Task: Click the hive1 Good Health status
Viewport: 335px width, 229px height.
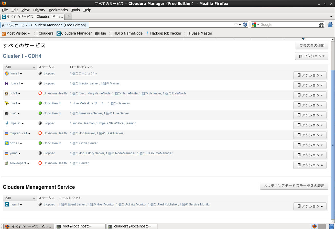Action: pos(52,103)
